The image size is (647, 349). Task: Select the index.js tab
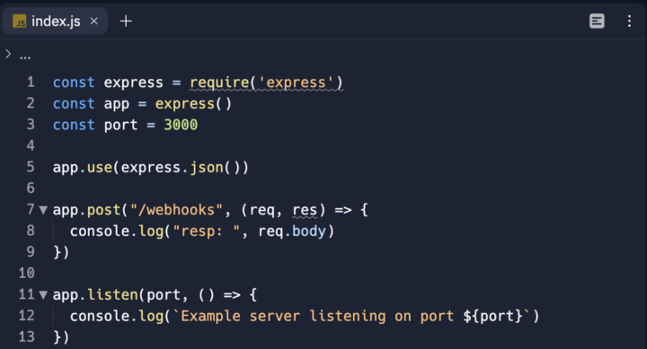[55, 21]
